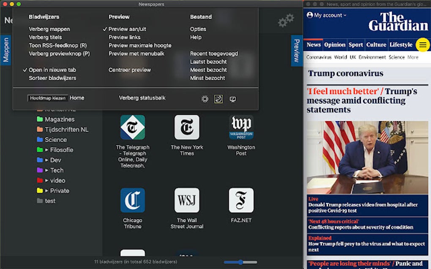Expand the Tech folder arrow
Screen dimensions: 431x269
pyautogui.click(x=46, y=170)
